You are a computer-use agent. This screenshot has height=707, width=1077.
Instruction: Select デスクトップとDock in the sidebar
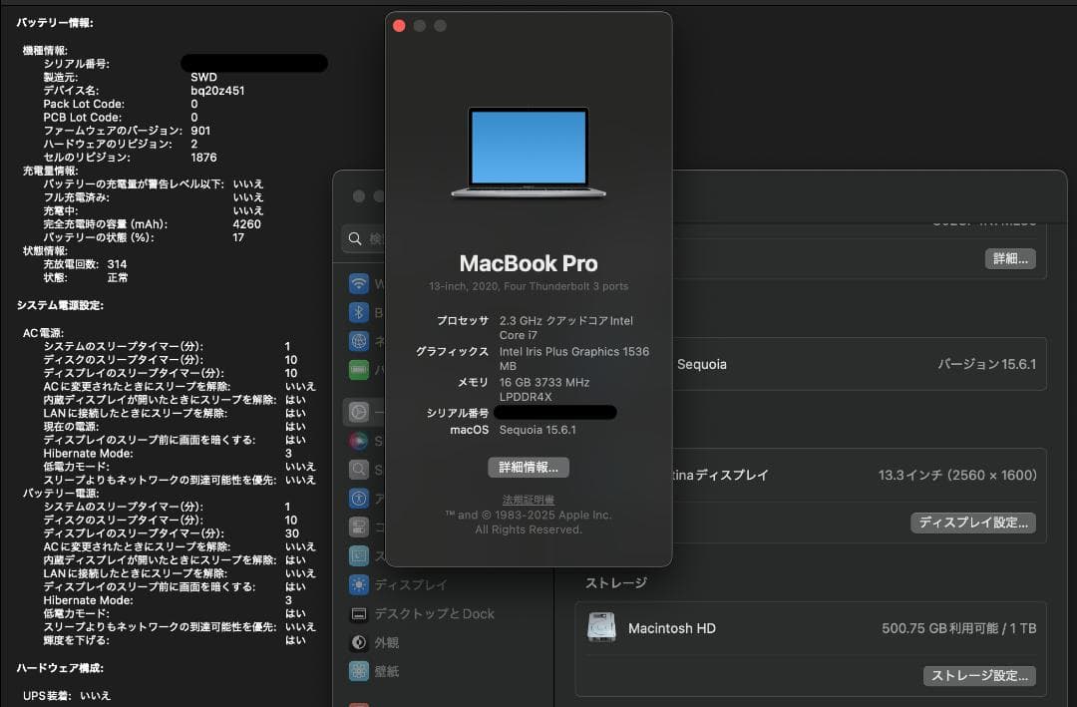pos(419,614)
